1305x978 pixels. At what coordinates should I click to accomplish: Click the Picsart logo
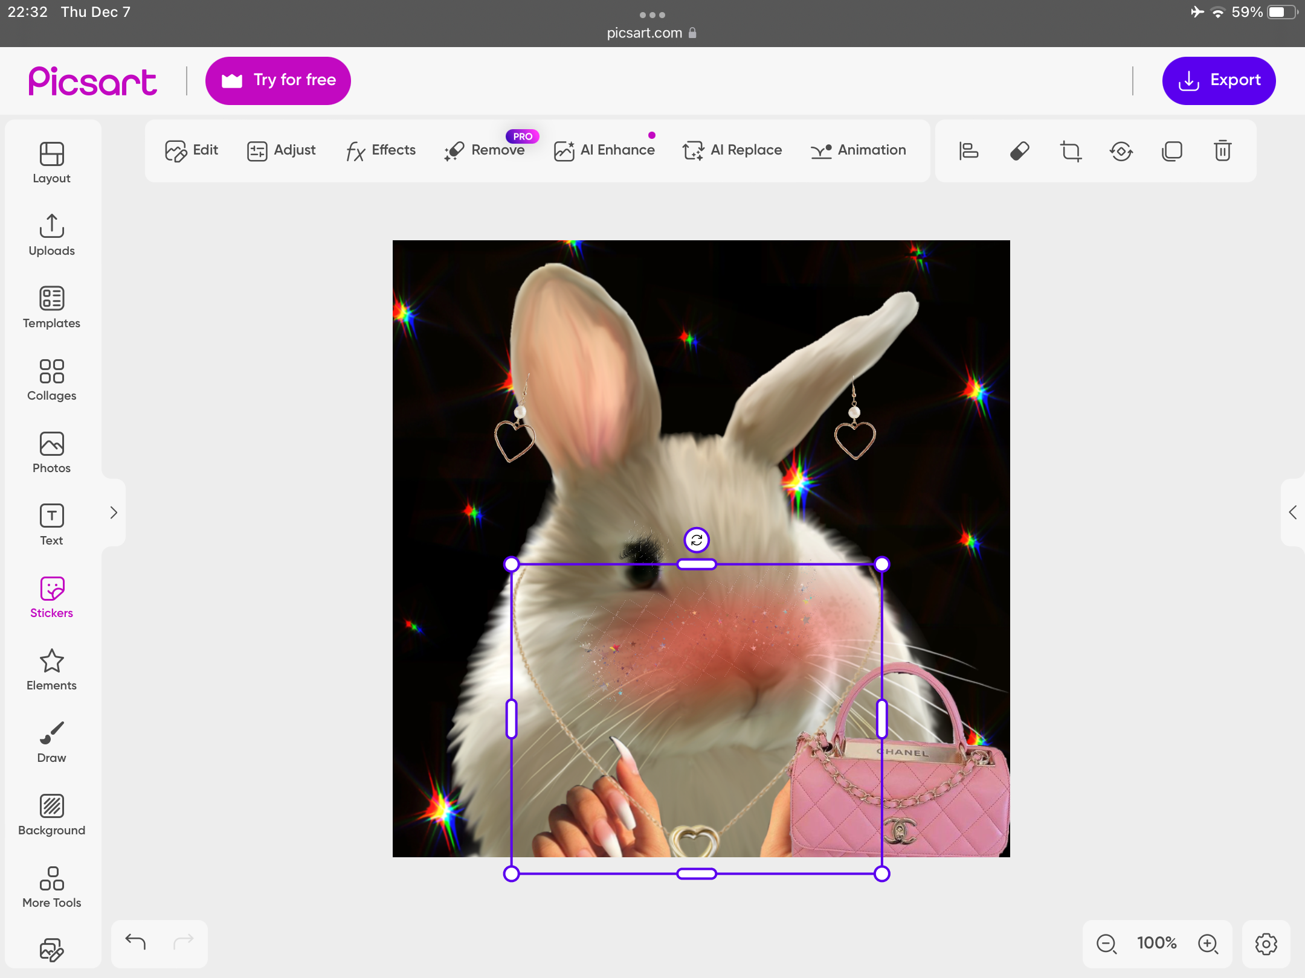coord(92,81)
